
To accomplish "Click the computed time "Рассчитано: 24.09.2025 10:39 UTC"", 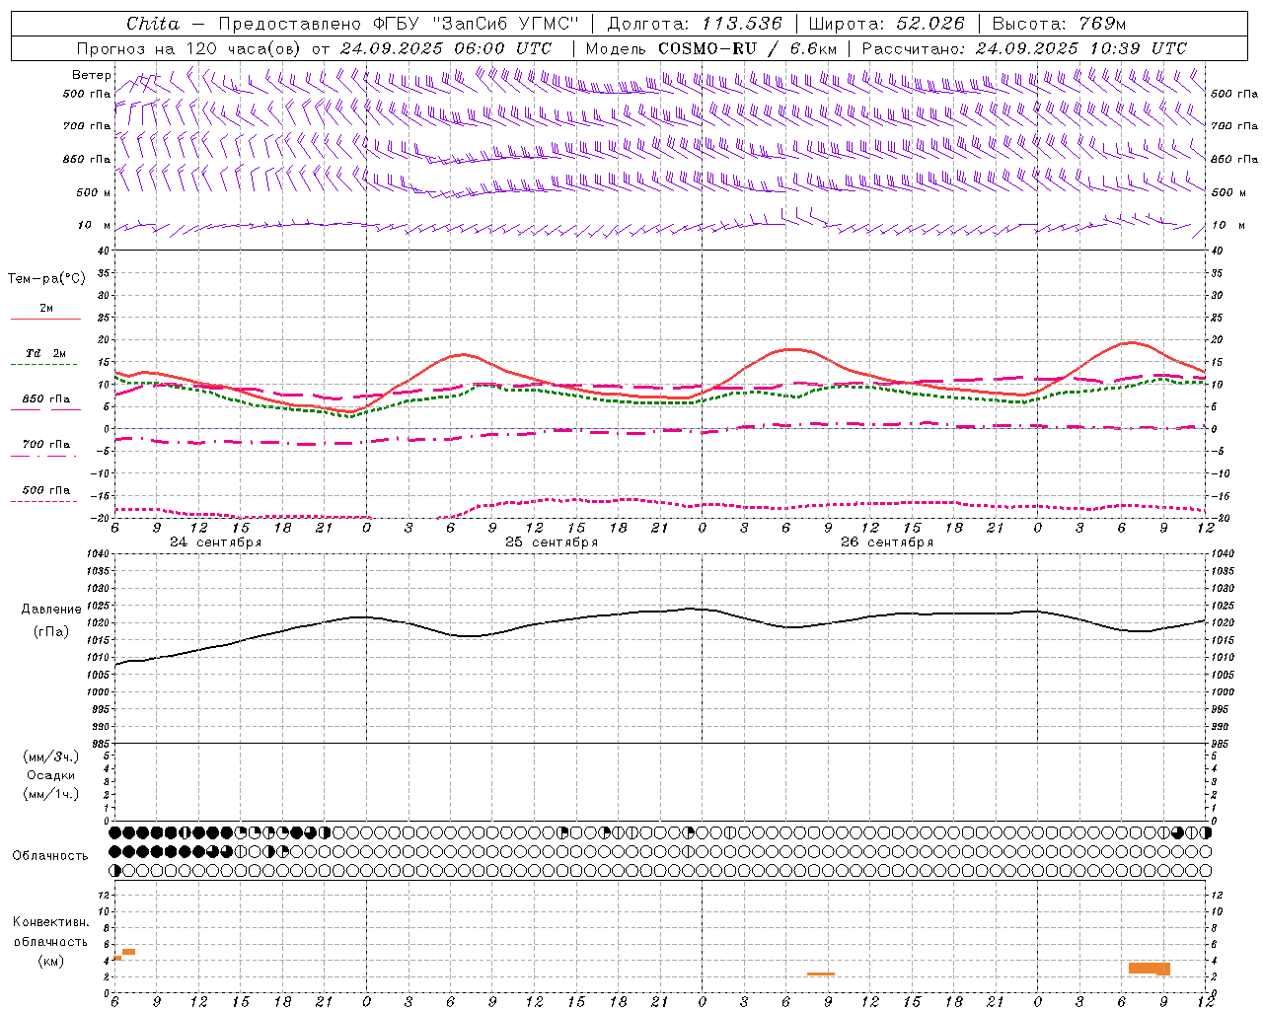I will tap(1025, 48).
